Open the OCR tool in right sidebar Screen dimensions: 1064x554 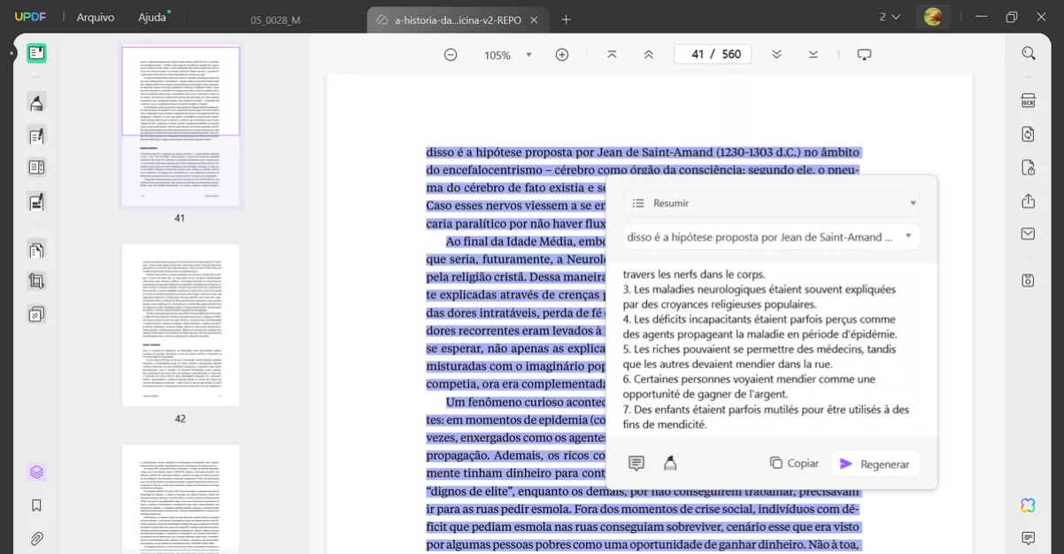1028,100
